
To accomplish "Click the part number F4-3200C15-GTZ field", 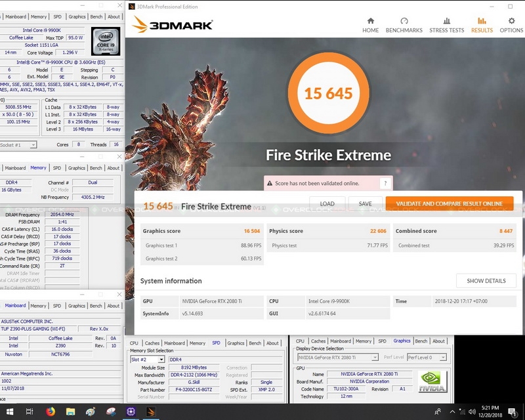I will pos(194,390).
